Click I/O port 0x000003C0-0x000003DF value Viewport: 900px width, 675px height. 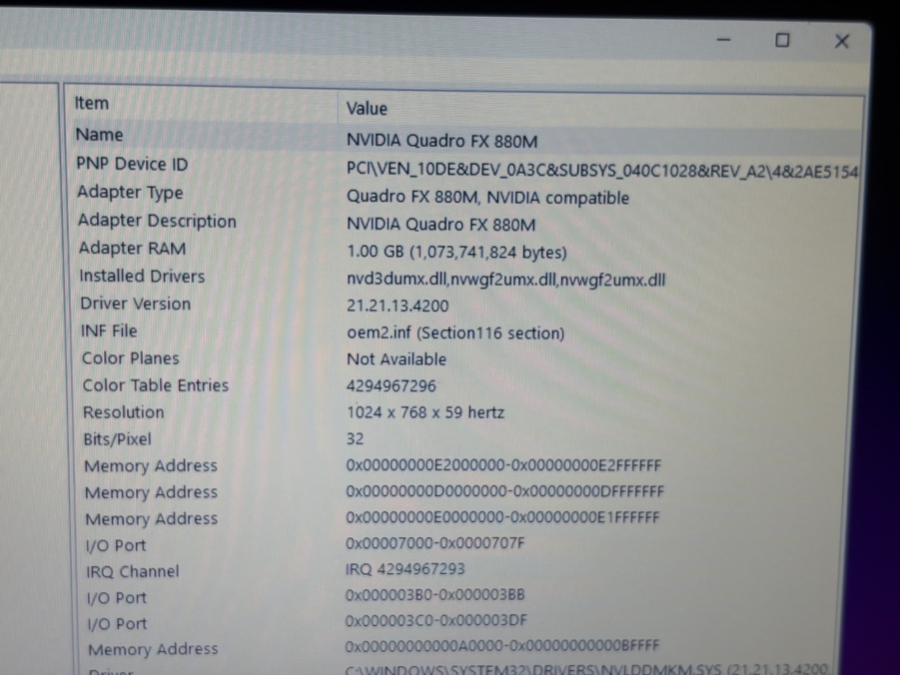point(436,620)
